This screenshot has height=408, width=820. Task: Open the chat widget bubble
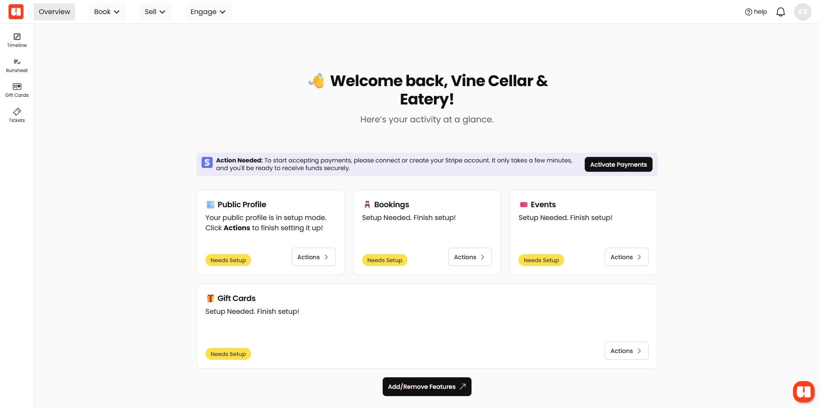(803, 391)
